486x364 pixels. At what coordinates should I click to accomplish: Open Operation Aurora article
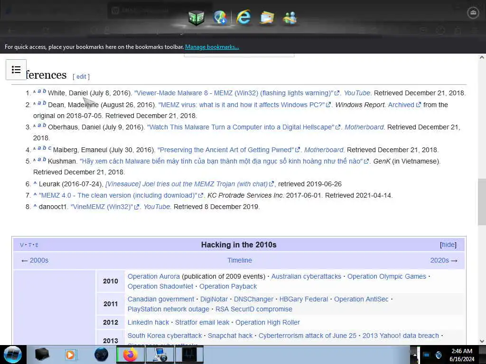[154, 276]
